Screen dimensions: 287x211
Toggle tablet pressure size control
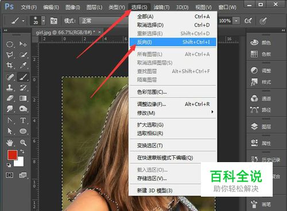click(263, 21)
